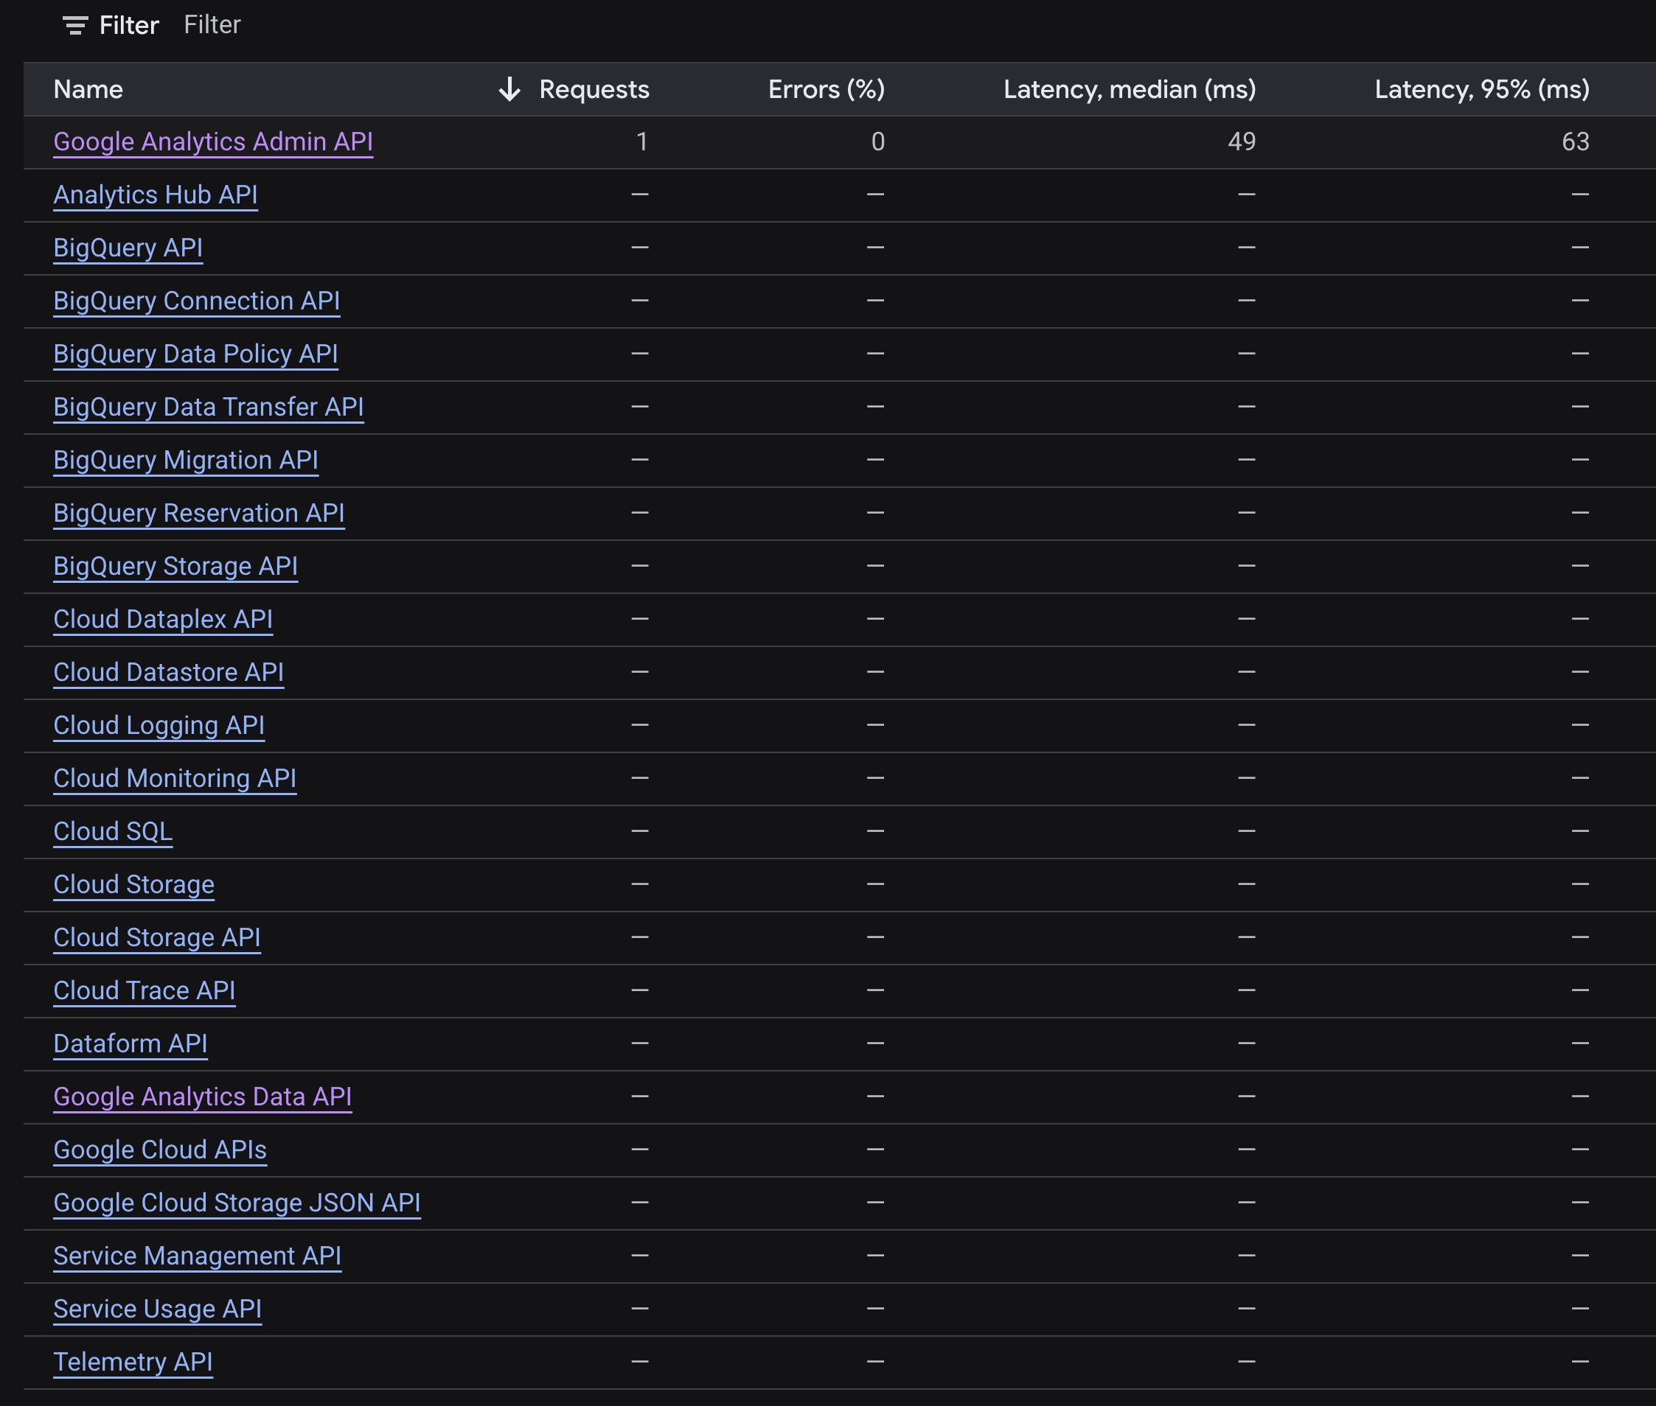
Task: Sort by Latency, median (ms) header
Action: [x=1129, y=89]
